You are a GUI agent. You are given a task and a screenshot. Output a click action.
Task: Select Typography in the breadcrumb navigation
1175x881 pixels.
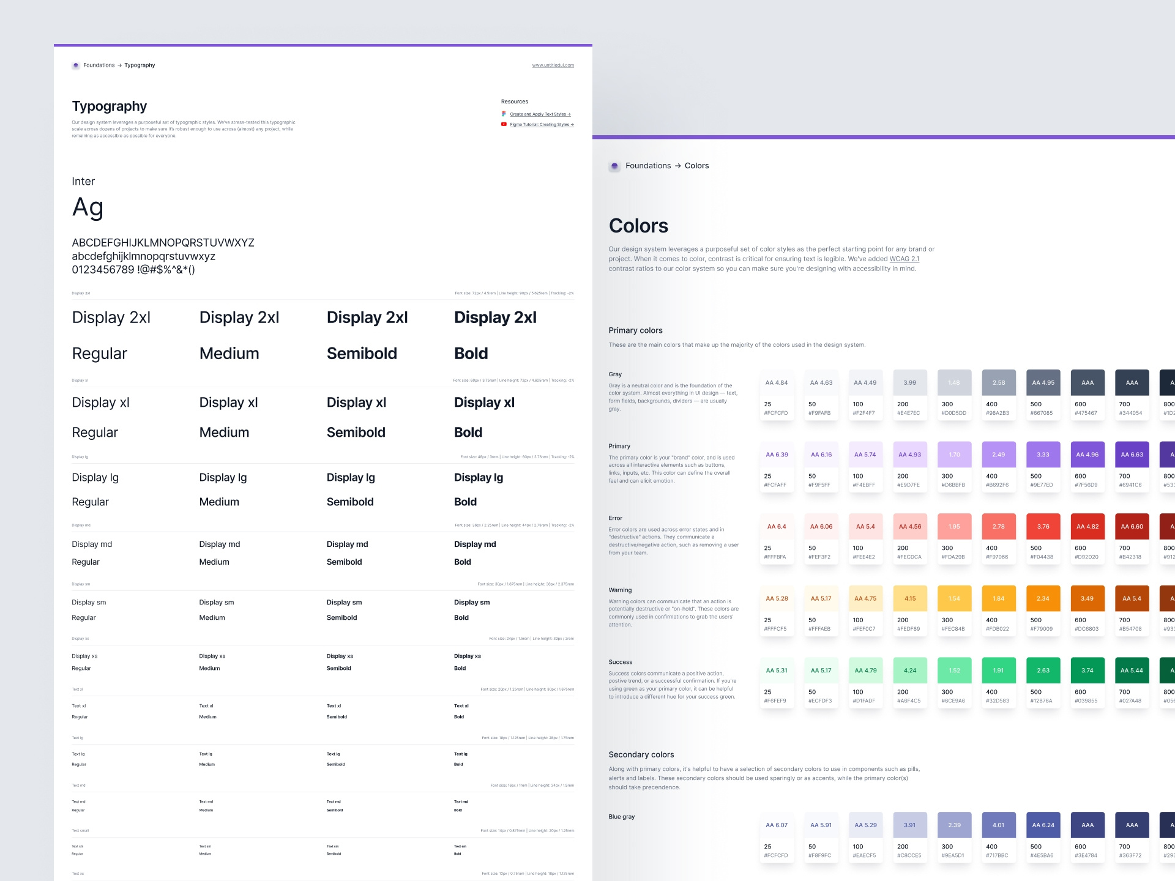point(140,65)
